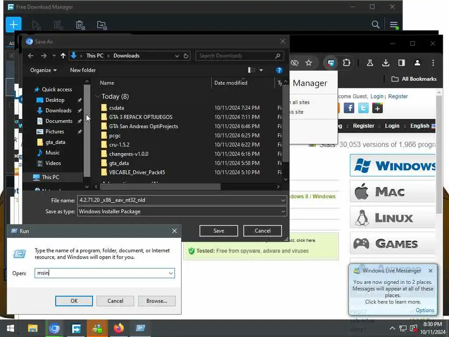Open search in Free Download Manager
The width and height of the screenshot is (449, 337).
pyautogui.click(x=375, y=25)
